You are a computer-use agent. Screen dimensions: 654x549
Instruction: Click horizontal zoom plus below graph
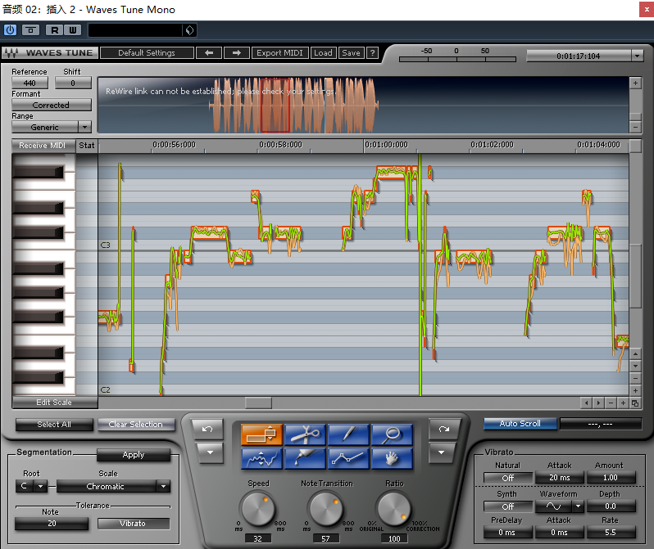[623, 403]
